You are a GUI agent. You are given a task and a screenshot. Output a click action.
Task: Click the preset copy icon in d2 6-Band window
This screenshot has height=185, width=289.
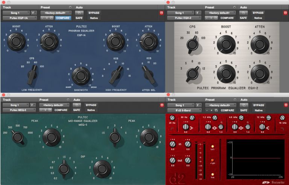tap(216, 110)
